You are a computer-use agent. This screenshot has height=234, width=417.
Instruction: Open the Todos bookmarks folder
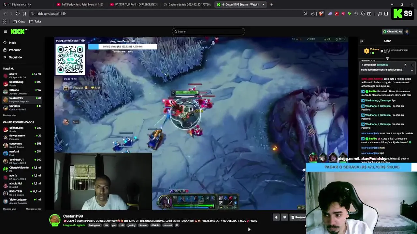click(36, 21)
